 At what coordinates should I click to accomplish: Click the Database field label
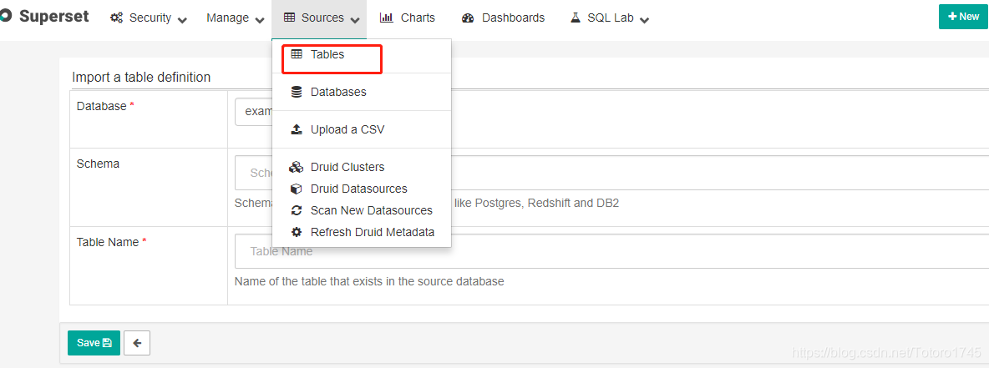(x=102, y=107)
